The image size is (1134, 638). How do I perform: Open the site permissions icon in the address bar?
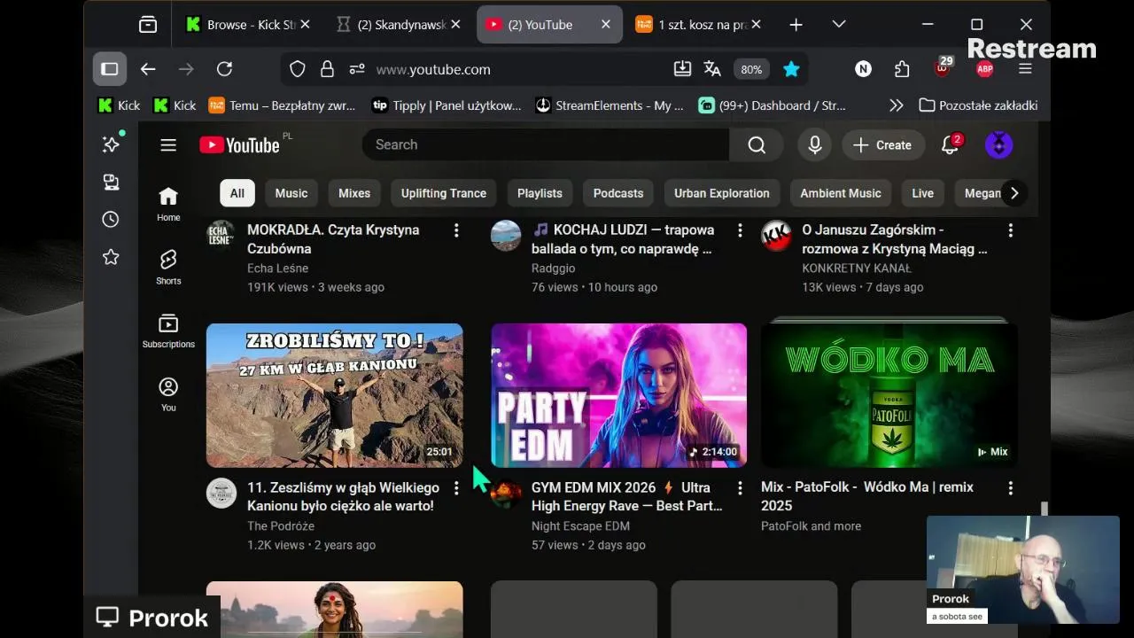[x=357, y=69]
